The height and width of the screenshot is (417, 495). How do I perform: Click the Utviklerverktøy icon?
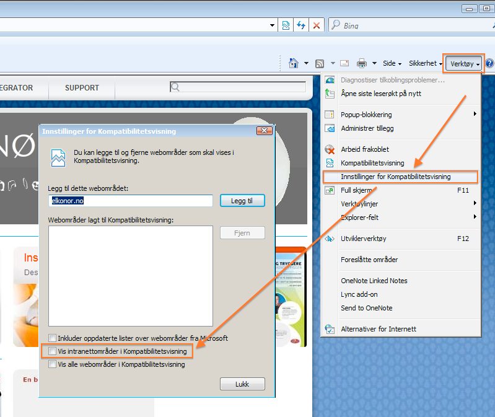tap(330, 239)
